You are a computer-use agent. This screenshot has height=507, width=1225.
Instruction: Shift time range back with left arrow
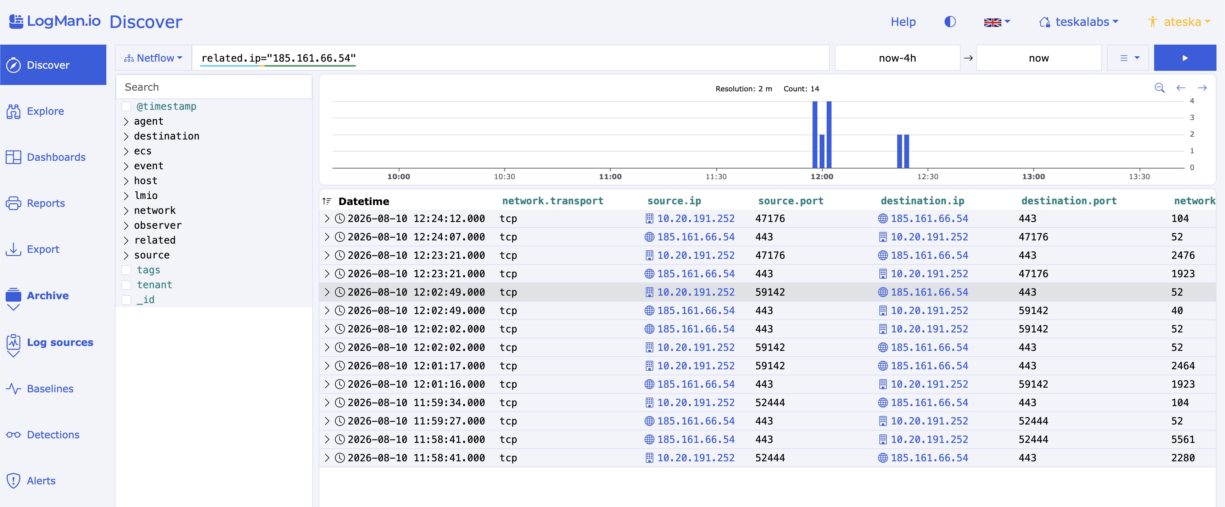1181,88
